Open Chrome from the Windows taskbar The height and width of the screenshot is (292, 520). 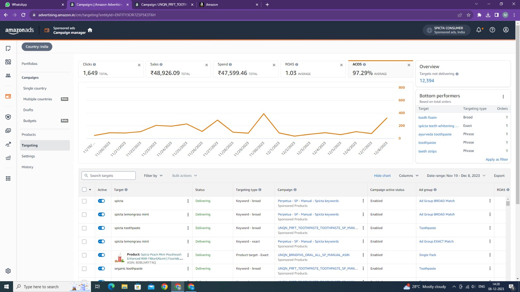click(x=164, y=287)
